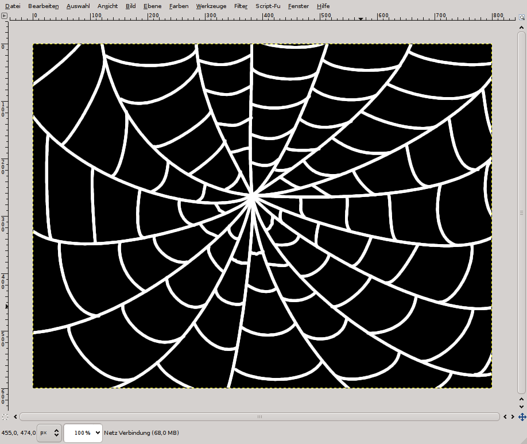Click the horizontal ruler above the canvas
Image resolution: width=527 pixels, height=444 pixels.
coord(262,16)
